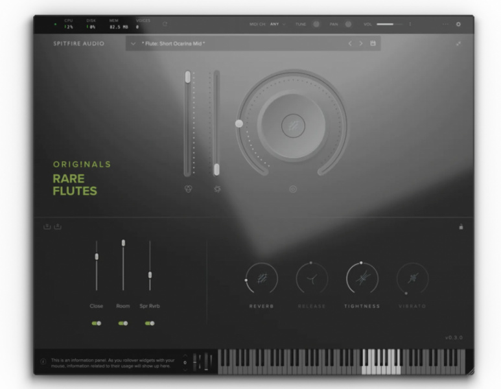Click the vertical dots beside VOL slider

click(x=410, y=24)
